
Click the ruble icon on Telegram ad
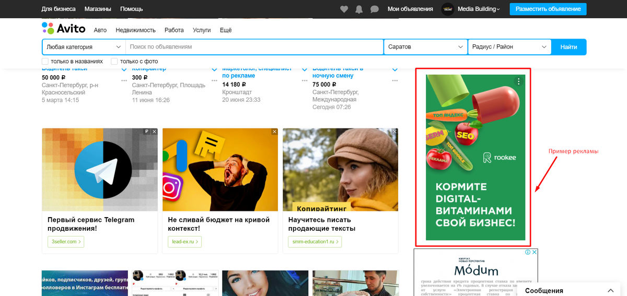pyautogui.click(x=147, y=132)
